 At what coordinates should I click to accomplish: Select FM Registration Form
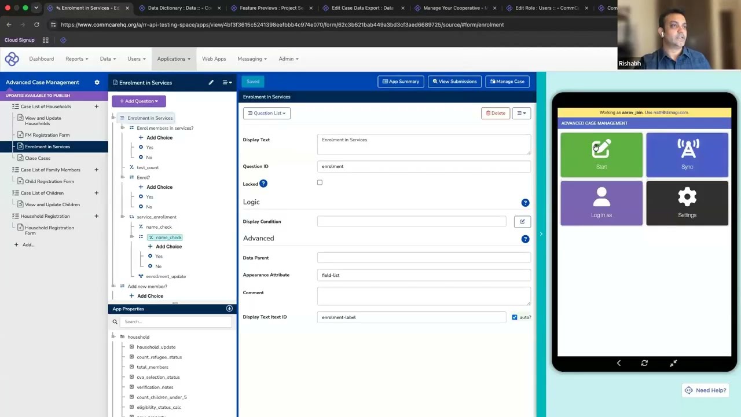click(x=47, y=135)
